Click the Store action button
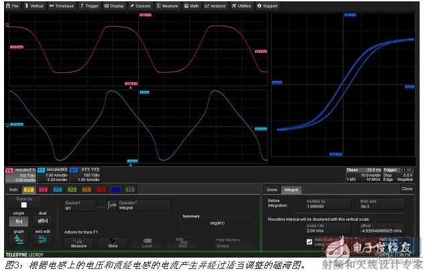The image size is (425, 271). tap(113, 243)
